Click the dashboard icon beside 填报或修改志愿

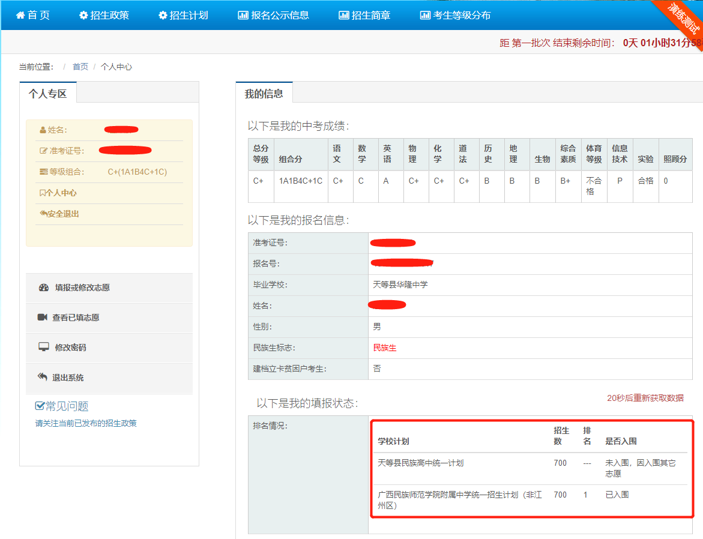click(43, 288)
